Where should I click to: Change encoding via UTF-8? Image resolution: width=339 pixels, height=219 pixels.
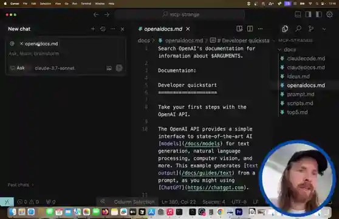click(239, 202)
